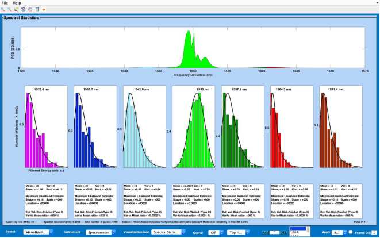The width and height of the screenshot is (380, 238).
Task: Open the File menu
Action: [x=5, y=3]
